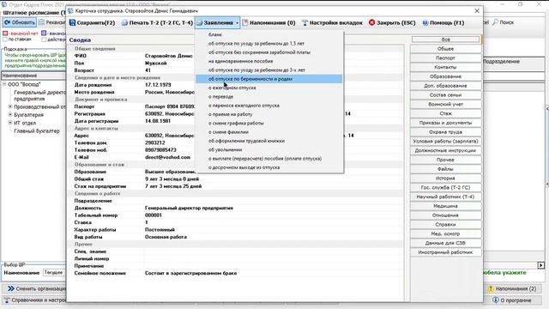Select 'об оформлении трудовой книжки' item
The height and width of the screenshot is (309, 549).
pos(269,141)
